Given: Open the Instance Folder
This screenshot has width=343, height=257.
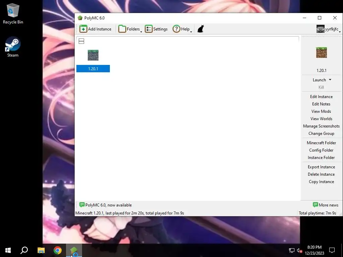Looking at the screenshot, I should coord(321,158).
